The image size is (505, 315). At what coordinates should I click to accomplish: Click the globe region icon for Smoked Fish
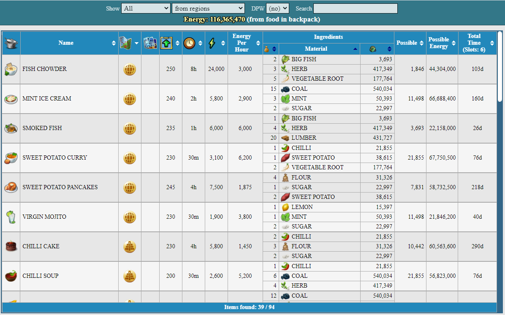click(130, 128)
